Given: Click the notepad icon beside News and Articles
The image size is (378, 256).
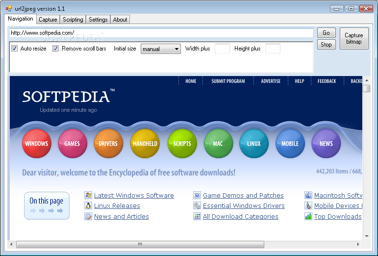Looking at the screenshot, I should click(x=88, y=216).
